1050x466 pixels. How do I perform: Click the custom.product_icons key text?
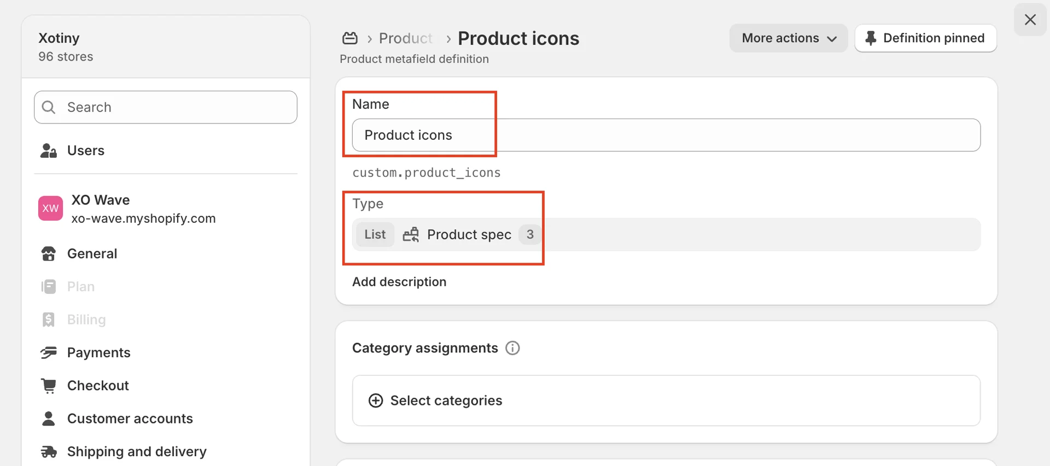point(427,173)
